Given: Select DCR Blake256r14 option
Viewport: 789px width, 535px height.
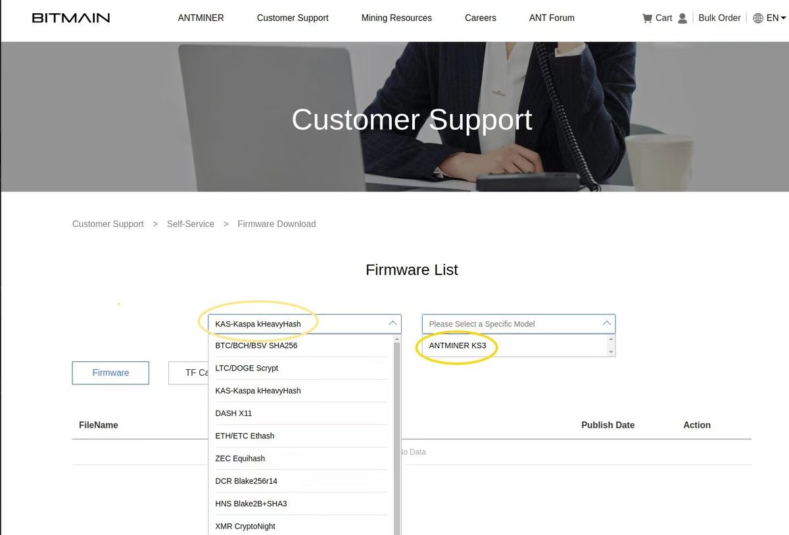Looking at the screenshot, I should pyautogui.click(x=301, y=481).
